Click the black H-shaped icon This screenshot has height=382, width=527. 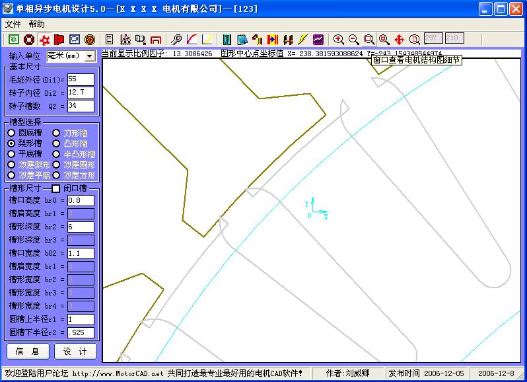coord(288,40)
